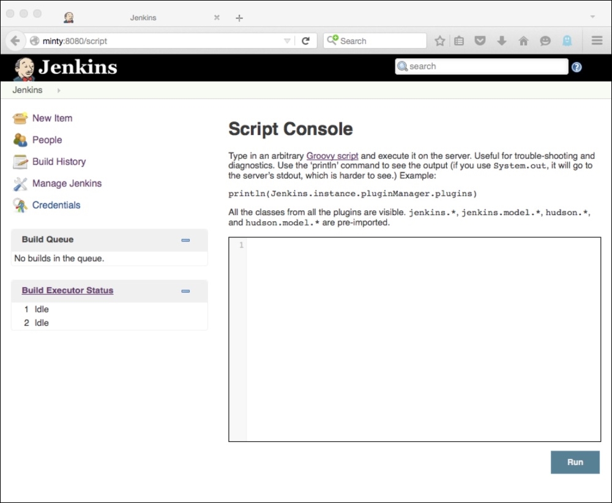Image resolution: width=612 pixels, height=503 pixels.
Task: Open the Build History link
Action: point(59,162)
